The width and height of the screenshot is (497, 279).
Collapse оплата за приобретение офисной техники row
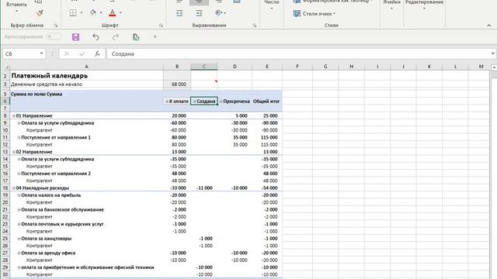[x=19, y=267]
